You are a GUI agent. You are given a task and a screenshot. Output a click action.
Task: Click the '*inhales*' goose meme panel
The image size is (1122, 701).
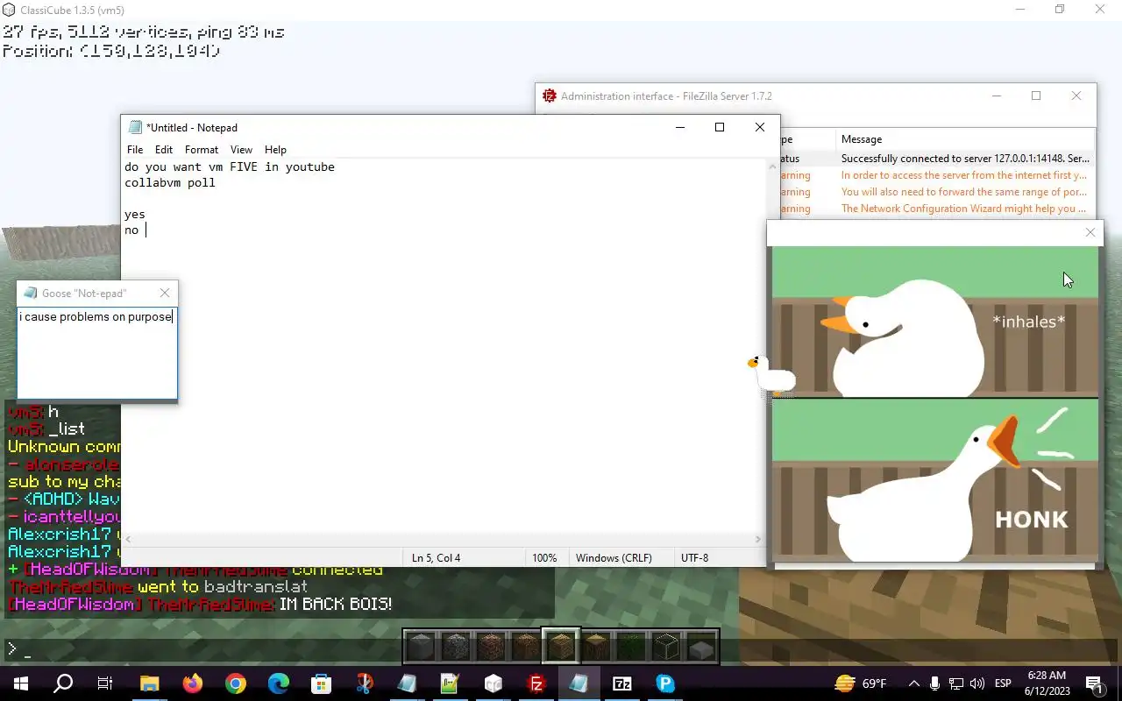point(935,322)
